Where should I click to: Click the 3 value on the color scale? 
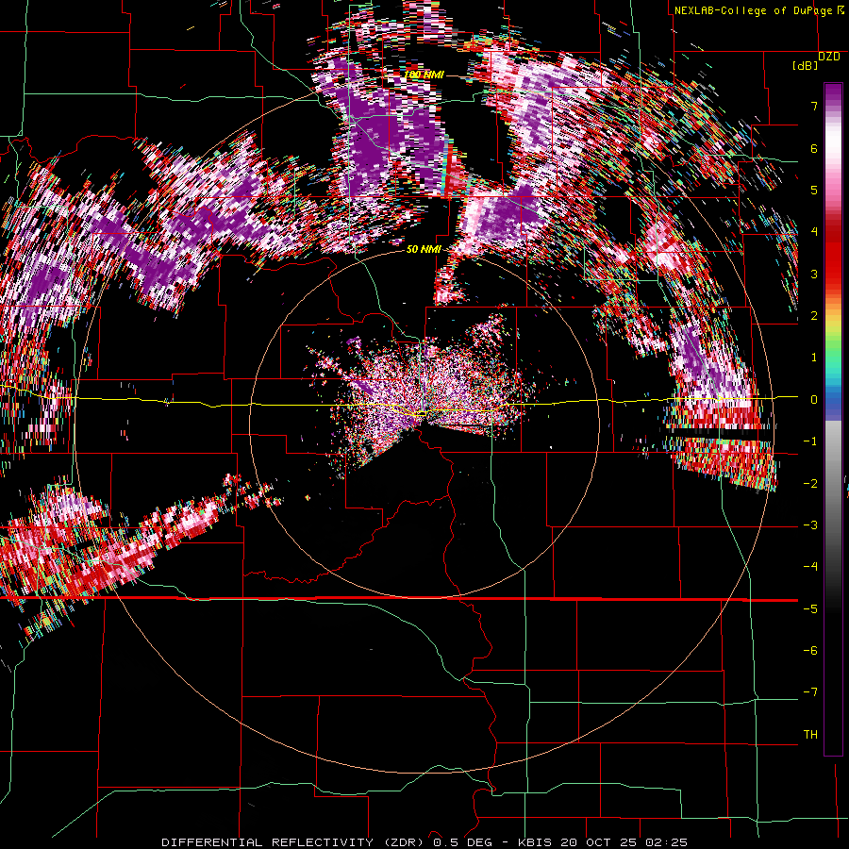[814, 274]
